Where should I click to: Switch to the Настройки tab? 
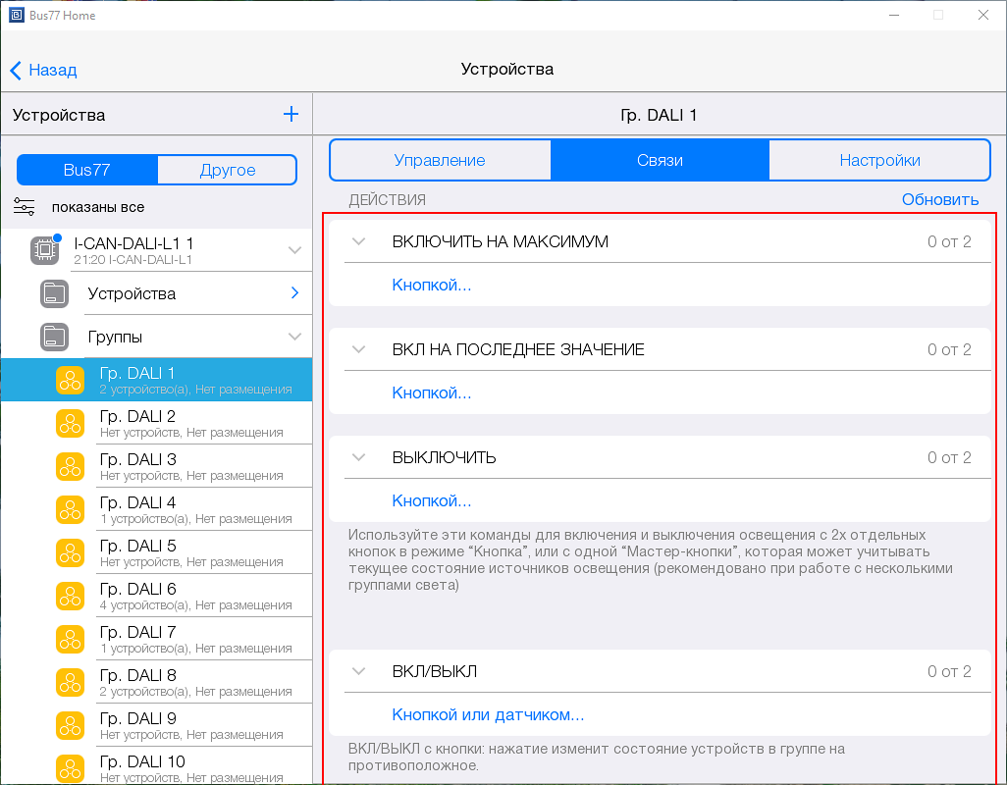(879, 160)
